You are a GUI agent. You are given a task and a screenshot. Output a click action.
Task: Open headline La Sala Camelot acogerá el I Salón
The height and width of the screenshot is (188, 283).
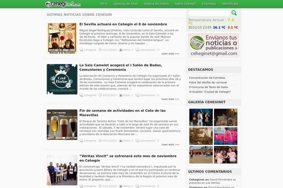coord(121,67)
